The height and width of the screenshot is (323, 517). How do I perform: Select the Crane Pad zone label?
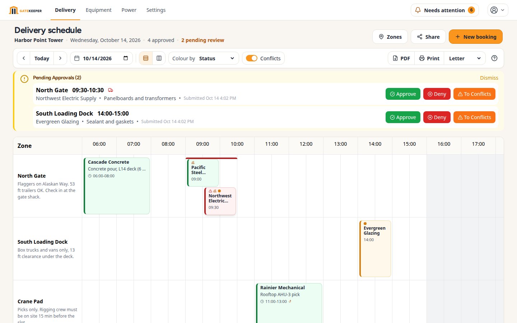(30, 301)
